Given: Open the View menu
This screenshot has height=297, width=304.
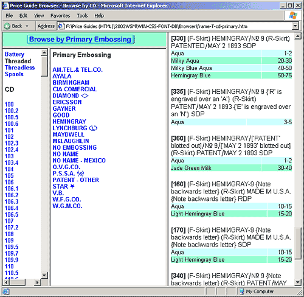Looking at the screenshot, I should (x=39, y=16).
